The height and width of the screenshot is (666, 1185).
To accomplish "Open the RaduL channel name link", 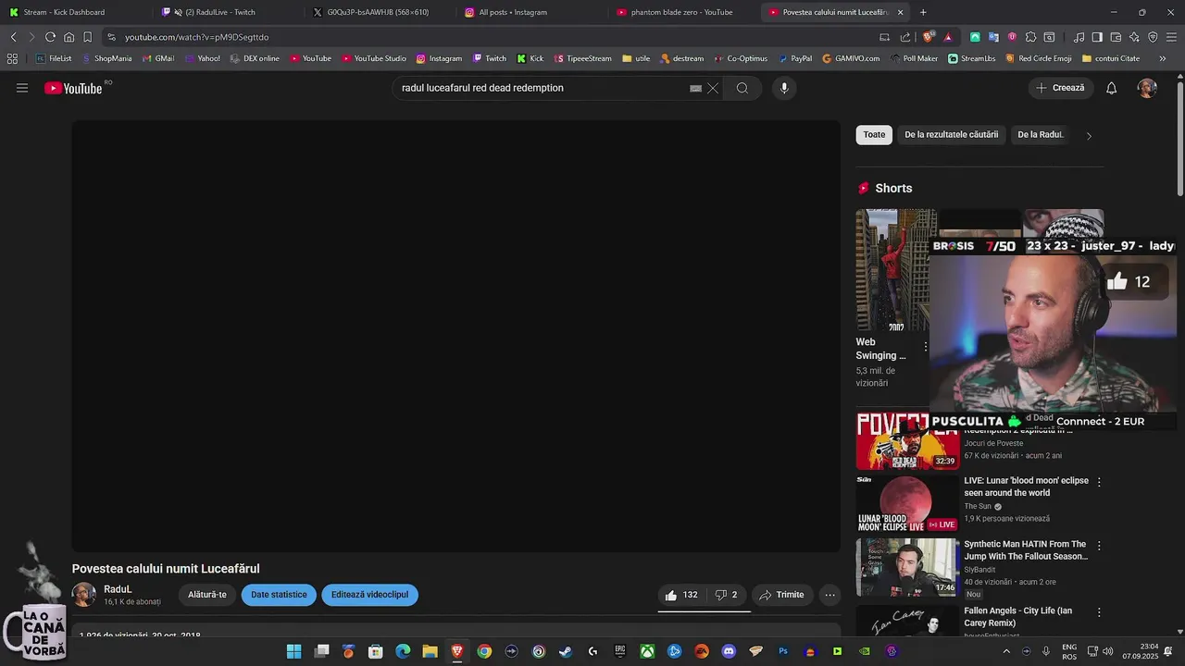I will click(x=118, y=589).
